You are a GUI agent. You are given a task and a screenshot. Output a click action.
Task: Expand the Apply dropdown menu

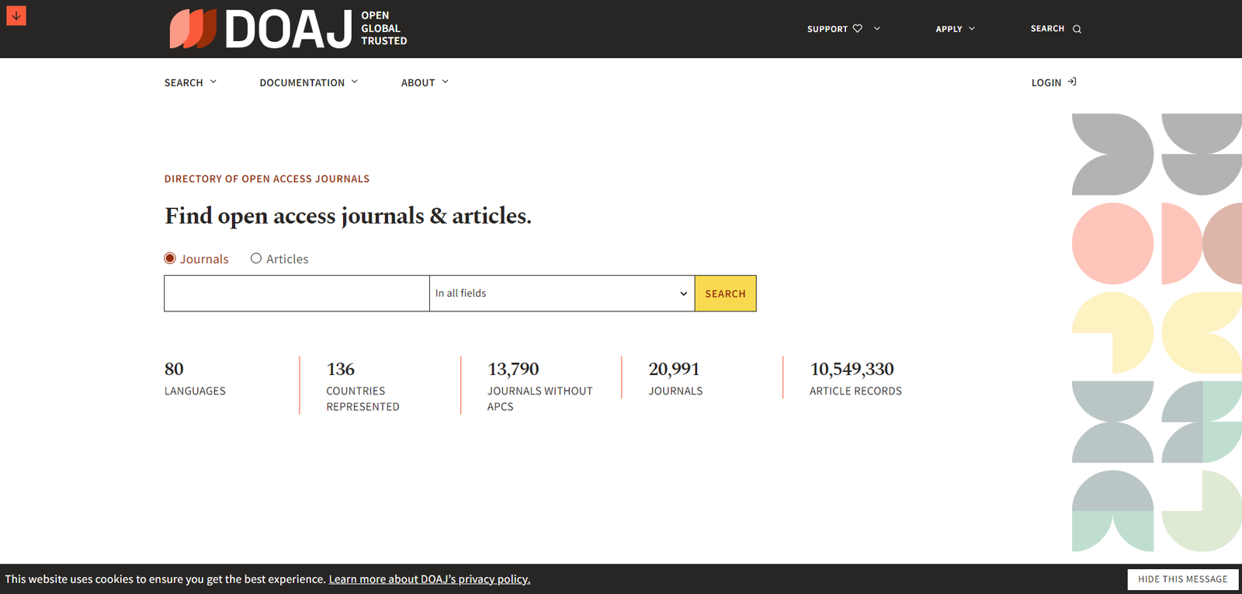point(955,29)
